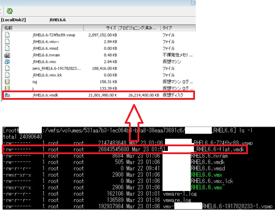Image resolution: width=275 pixels, height=211 pixels.
Task: Select the _RHEL6.6.vmsd file name
Action: click(x=45, y=48)
